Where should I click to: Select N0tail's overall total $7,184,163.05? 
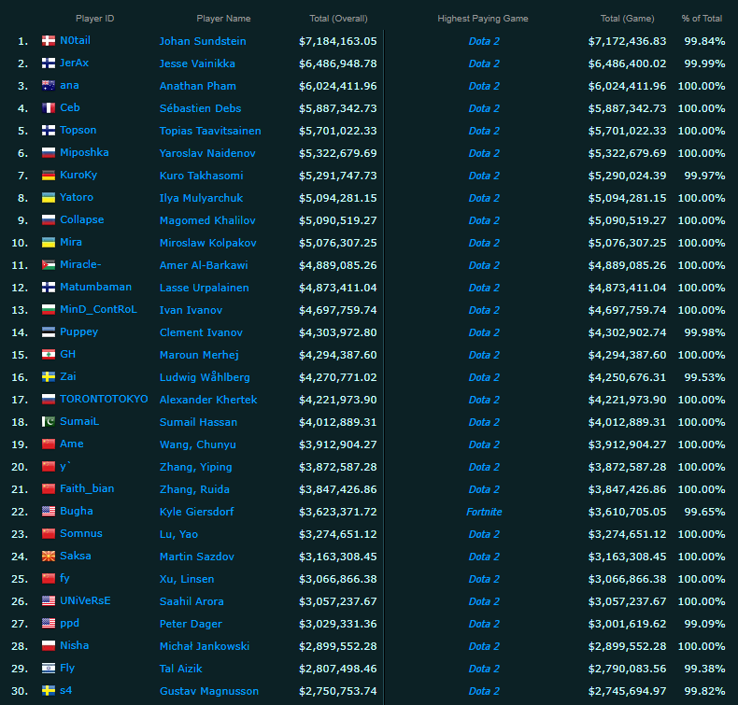(x=338, y=41)
